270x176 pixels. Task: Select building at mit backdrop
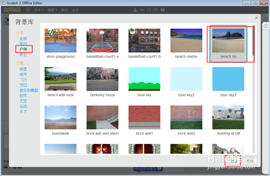click(228, 121)
